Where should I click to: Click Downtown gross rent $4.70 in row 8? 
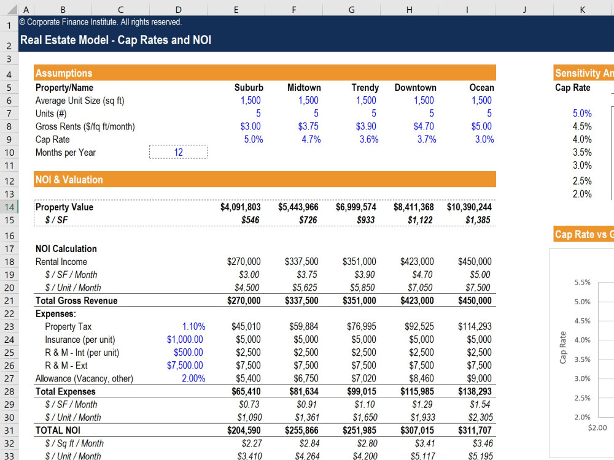(x=424, y=126)
